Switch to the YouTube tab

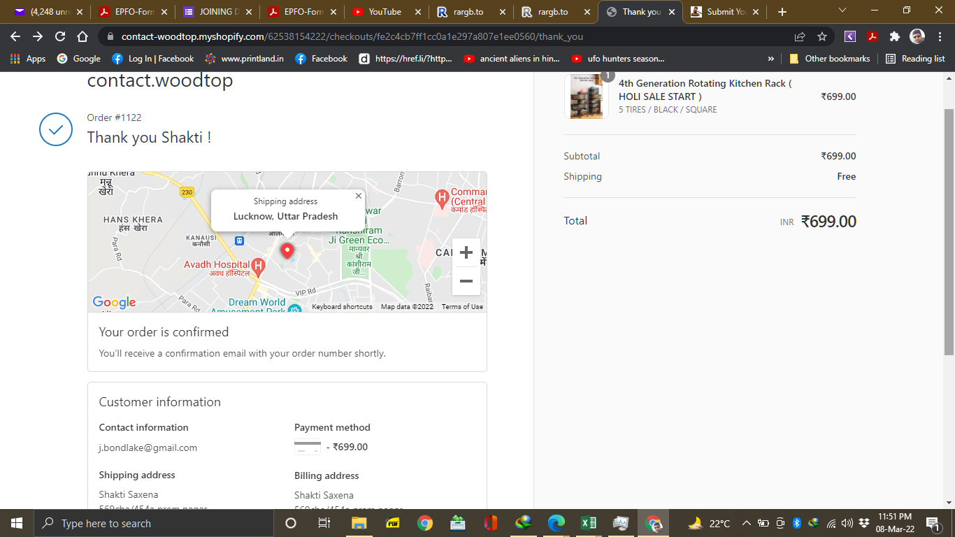[385, 12]
